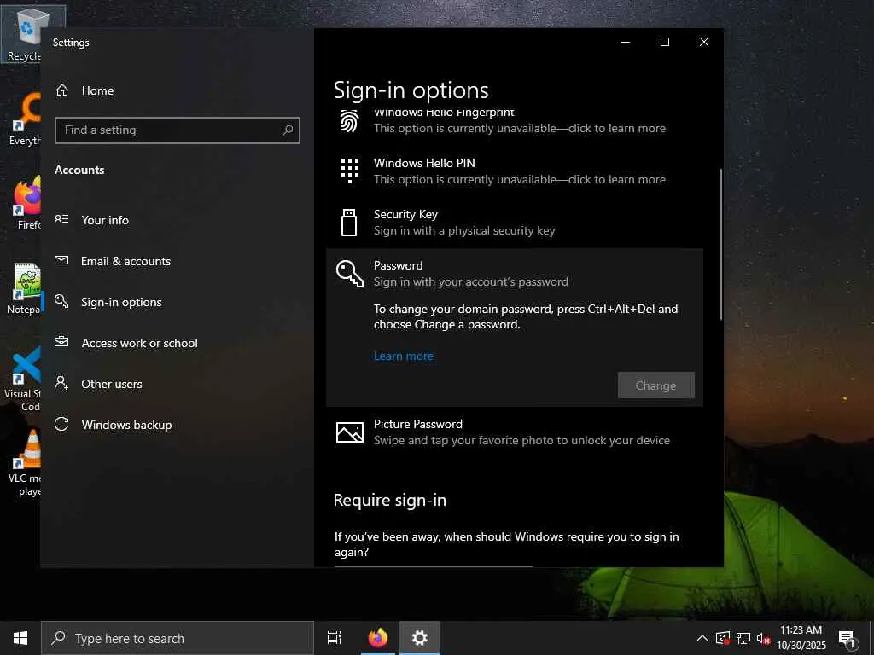Click the Sign-in options key icon in sidebar
Screen dimensions: 874x655
61,301
